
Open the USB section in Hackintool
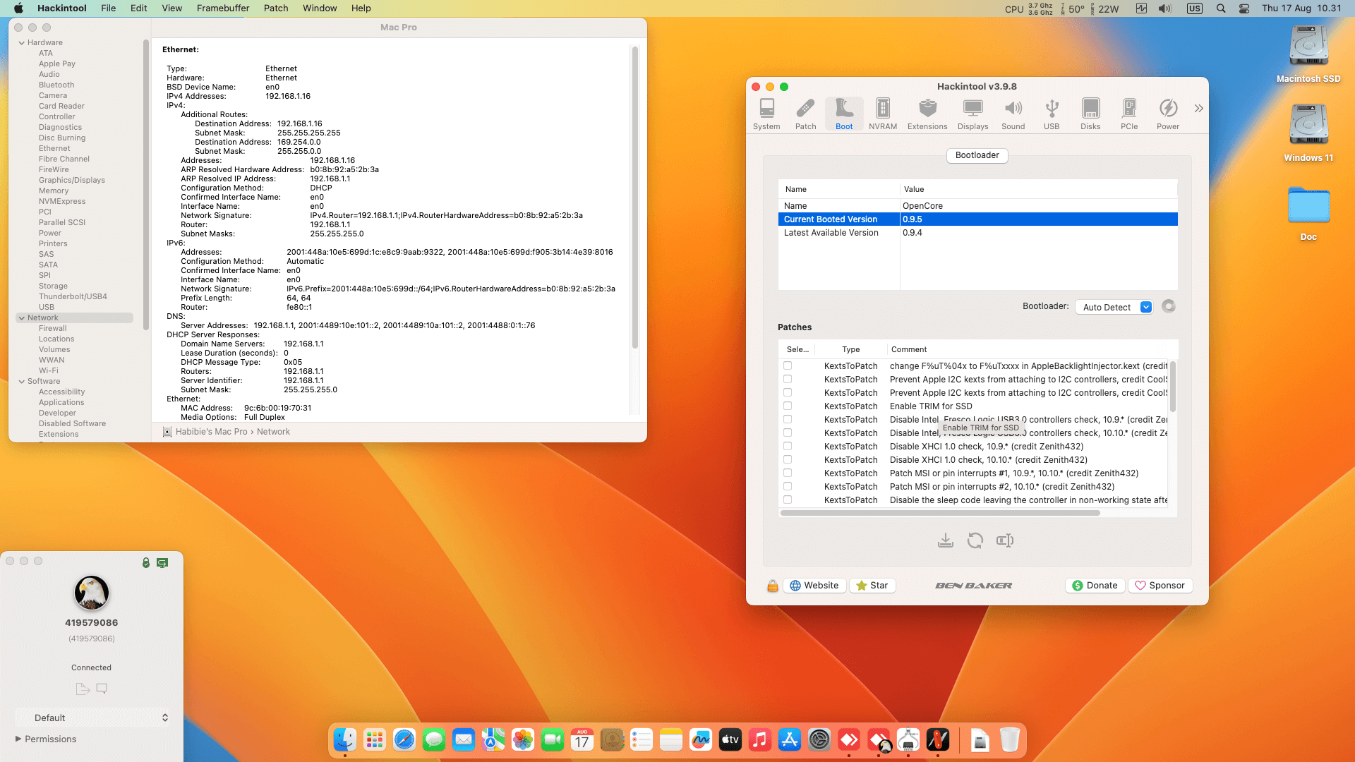pyautogui.click(x=1052, y=114)
